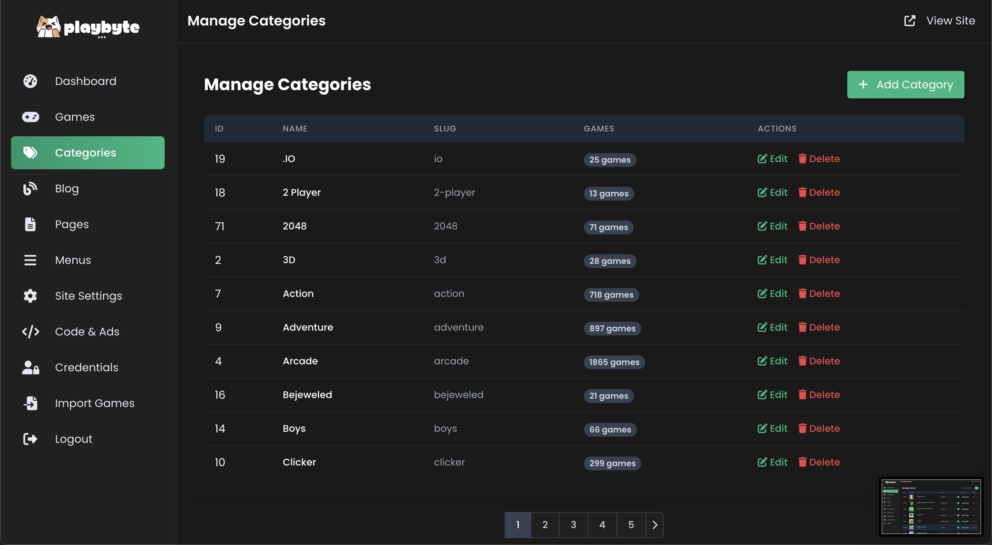Click the Code & Ads brackets icon
Image resolution: width=992 pixels, height=545 pixels.
tap(30, 332)
